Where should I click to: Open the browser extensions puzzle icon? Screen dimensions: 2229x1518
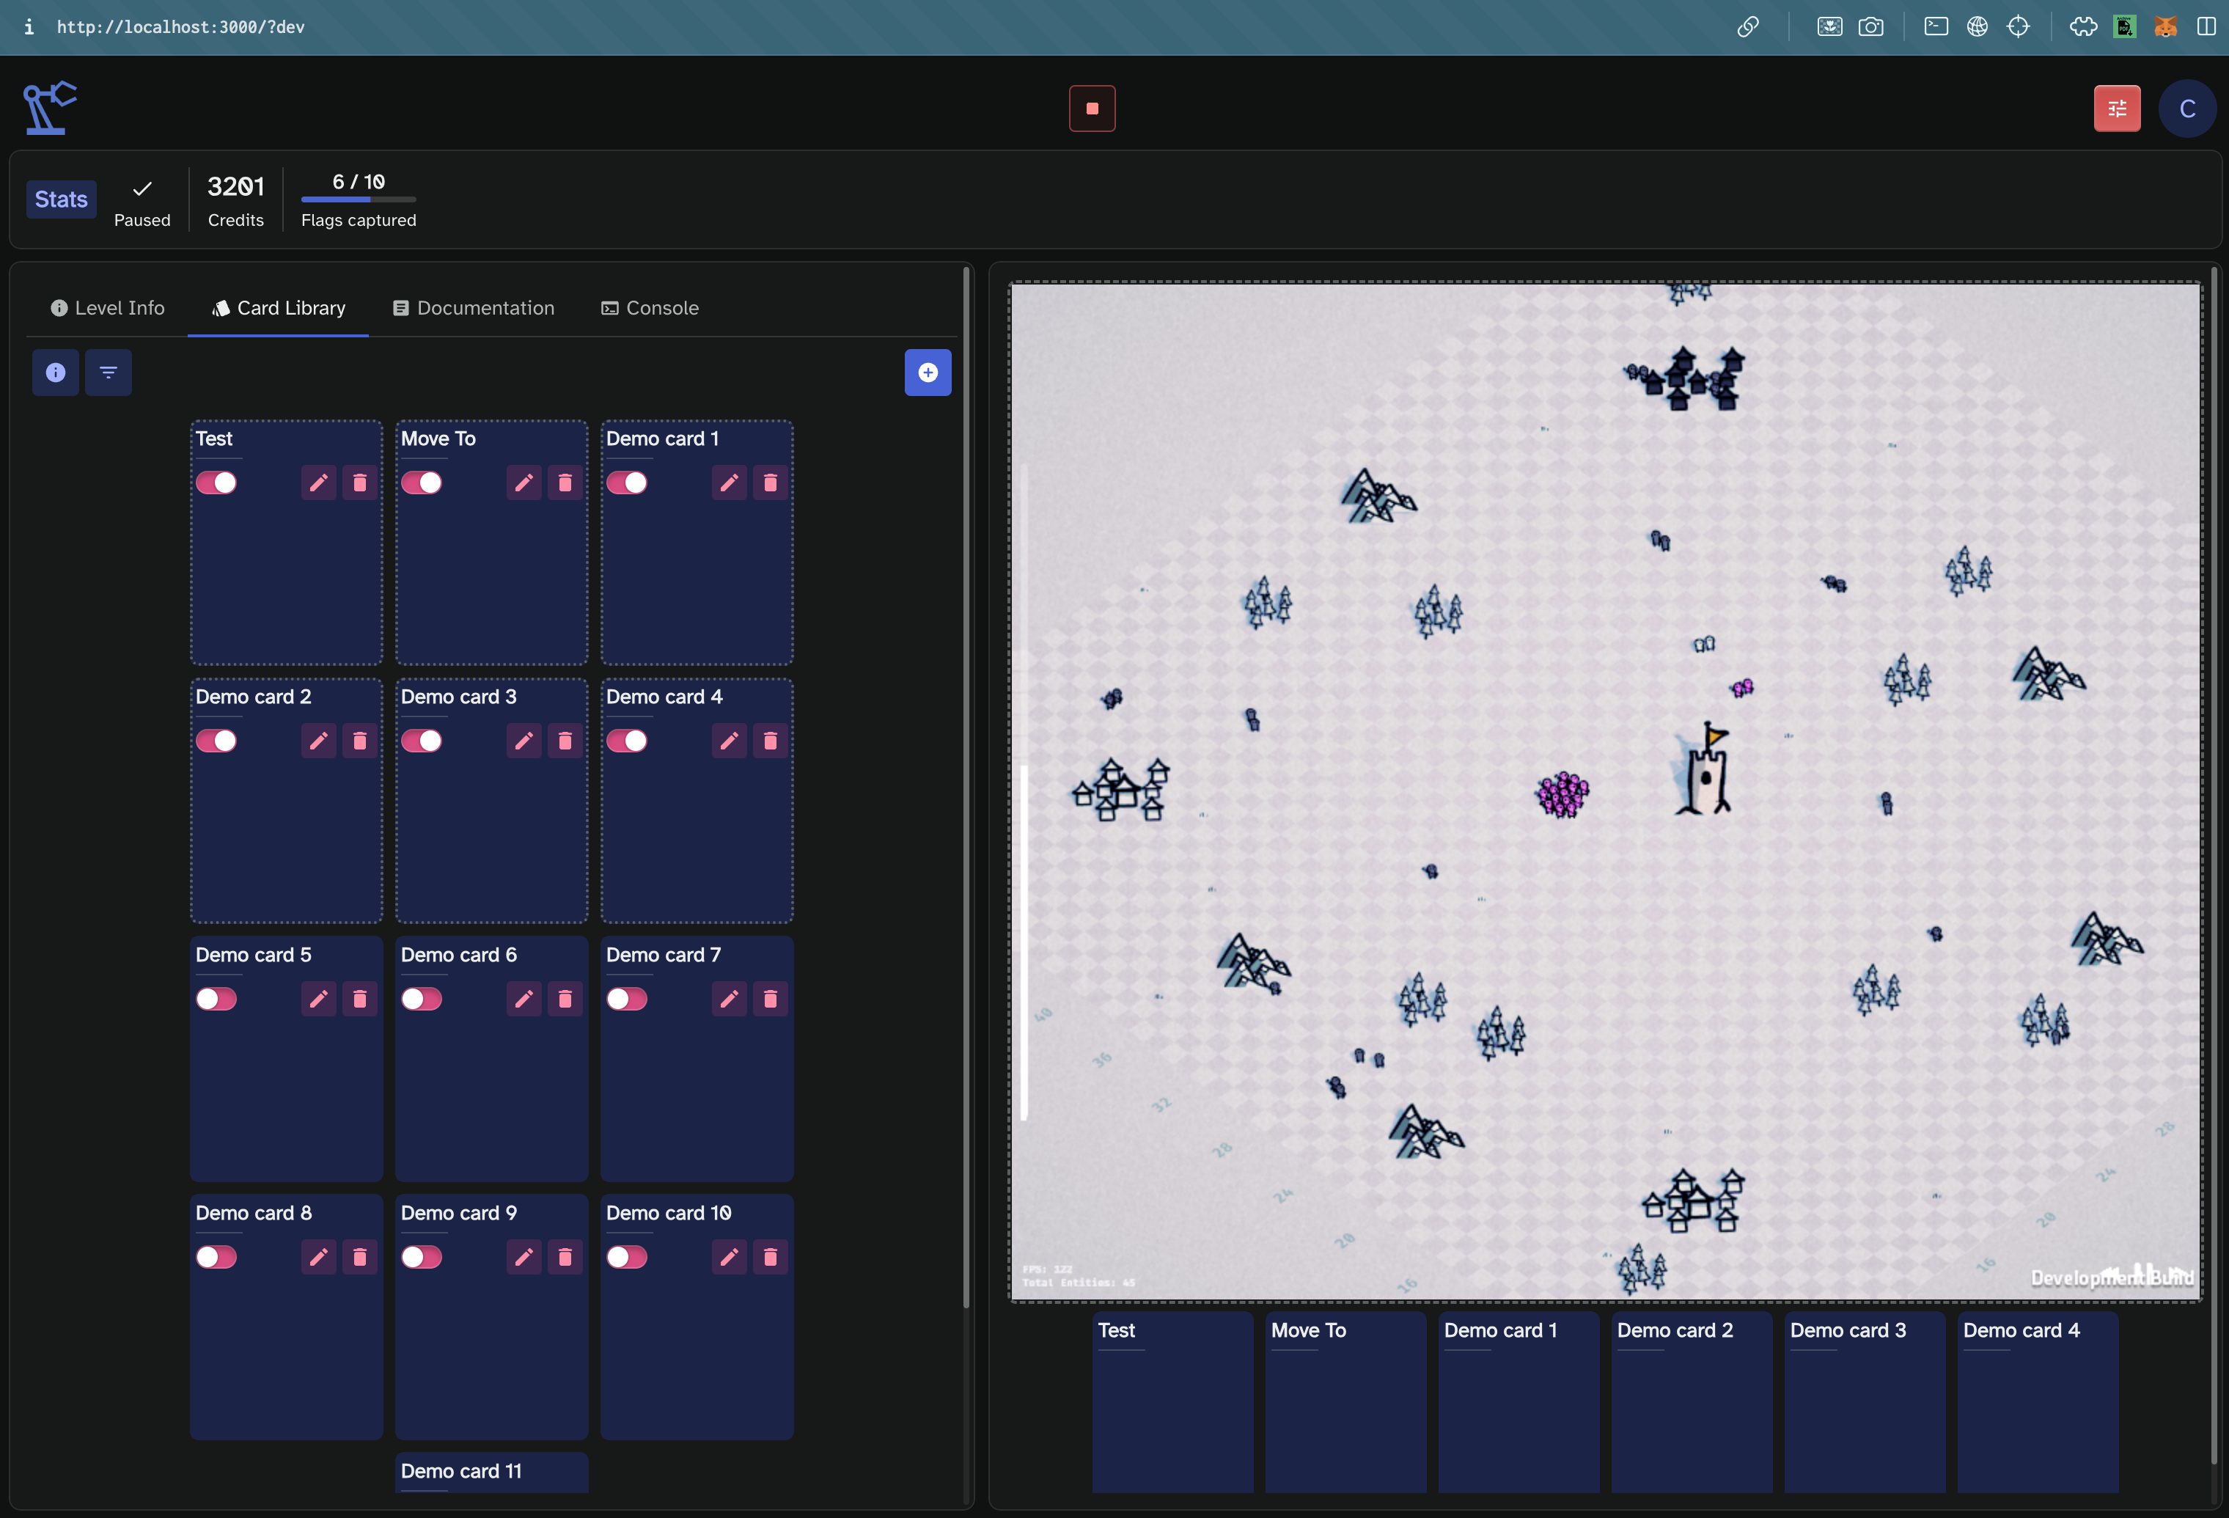[x=2083, y=27]
